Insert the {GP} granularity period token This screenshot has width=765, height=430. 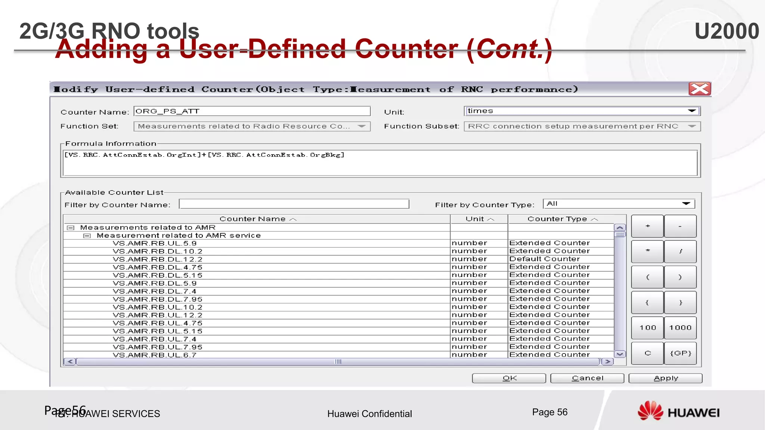pyautogui.click(x=680, y=353)
